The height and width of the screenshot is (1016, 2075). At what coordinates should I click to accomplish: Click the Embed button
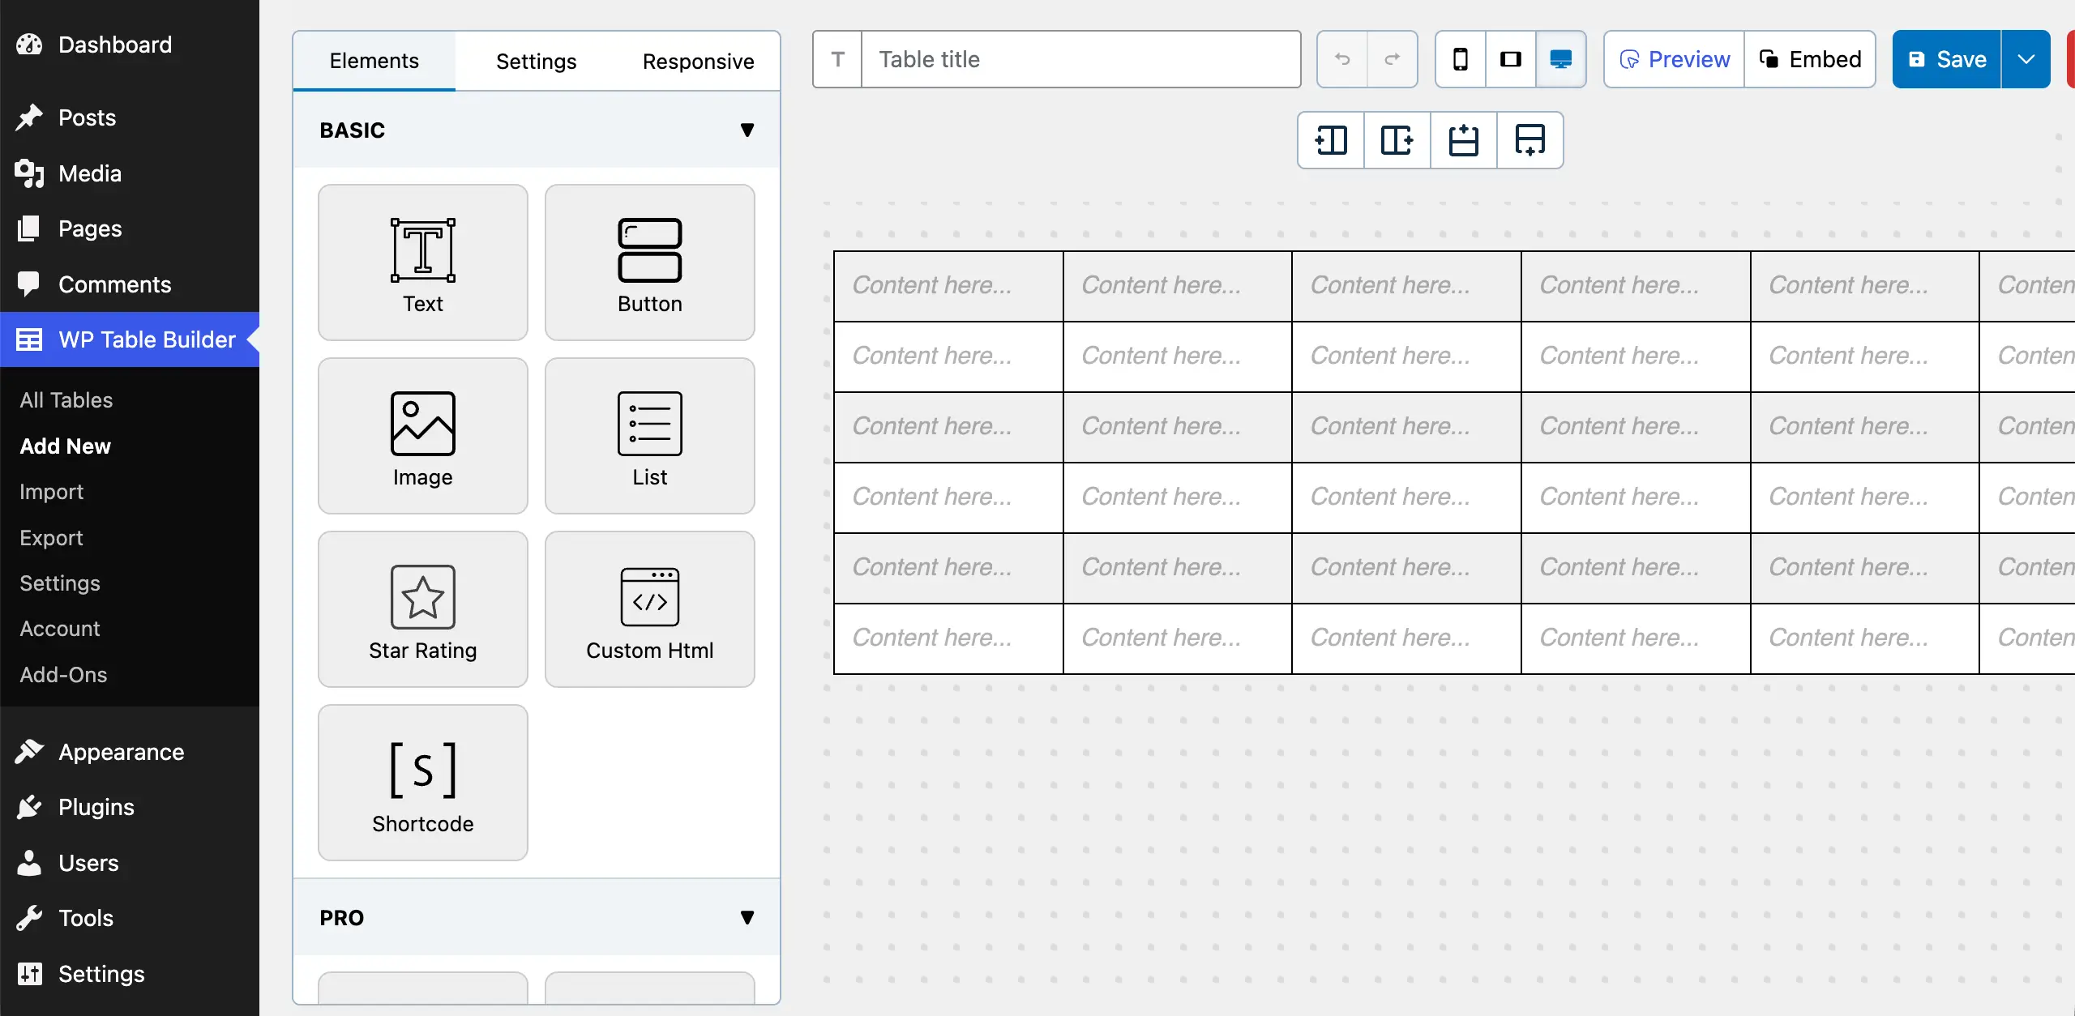pos(1810,58)
